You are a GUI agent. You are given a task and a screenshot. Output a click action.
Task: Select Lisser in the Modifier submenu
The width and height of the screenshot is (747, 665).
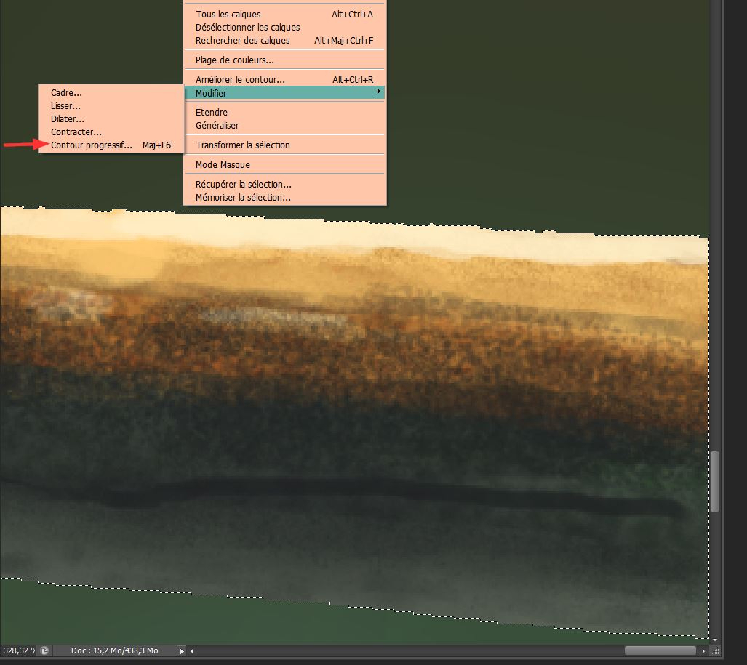[65, 106]
